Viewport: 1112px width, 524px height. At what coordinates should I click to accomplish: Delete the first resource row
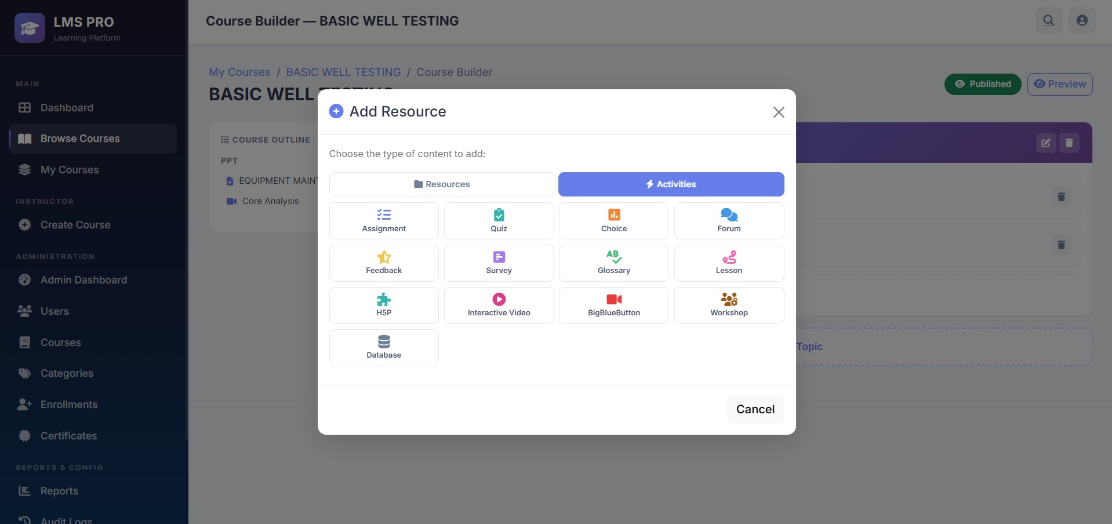pyautogui.click(x=1061, y=197)
